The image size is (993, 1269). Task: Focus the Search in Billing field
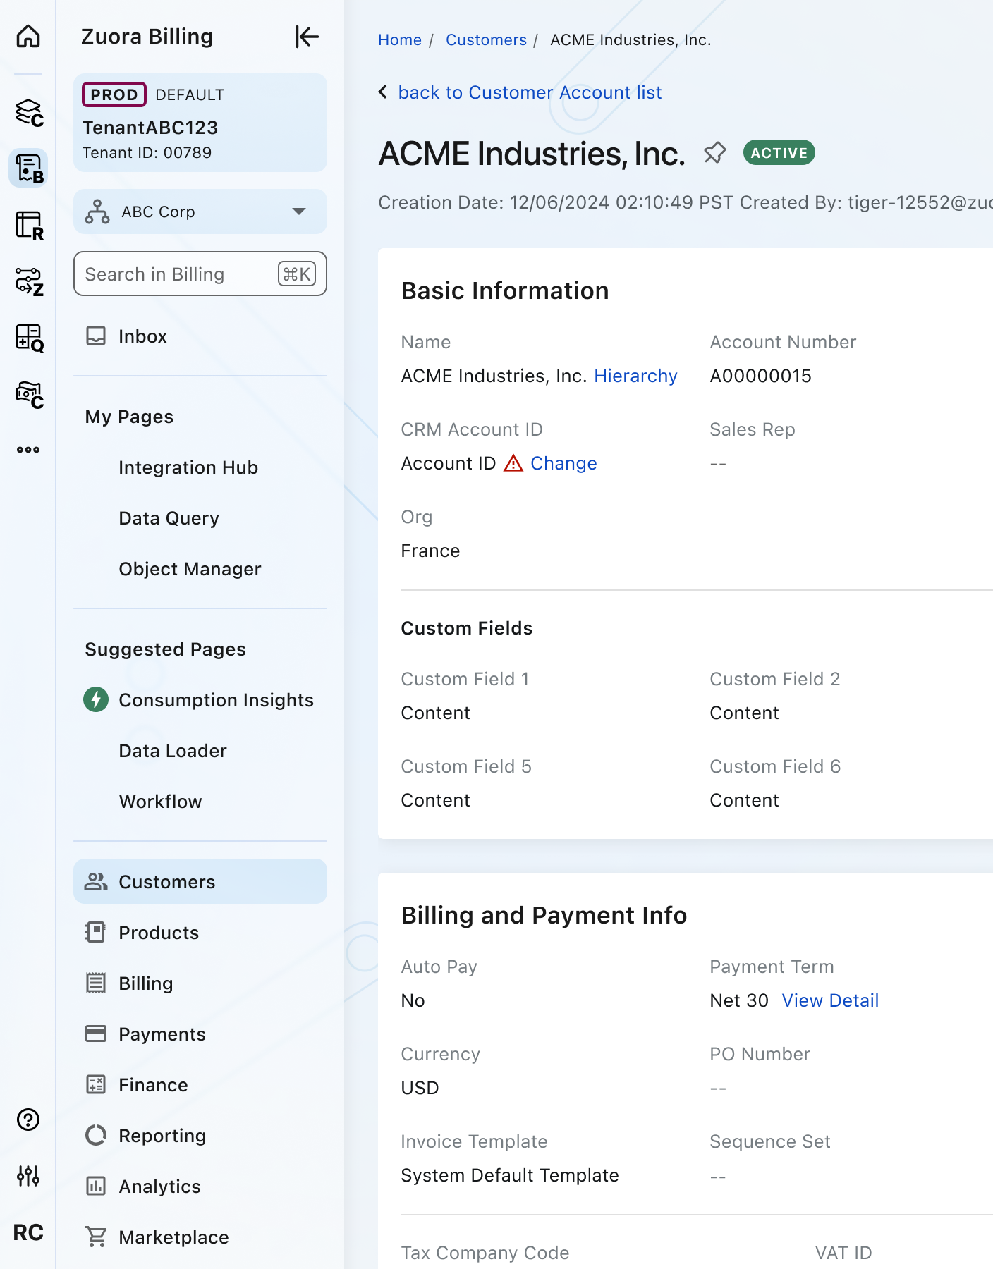[x=176, y=274]
